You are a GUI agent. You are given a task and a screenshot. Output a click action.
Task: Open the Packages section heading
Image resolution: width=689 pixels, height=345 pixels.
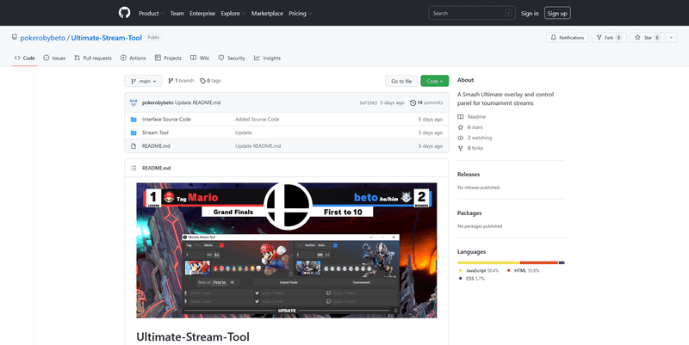(x=469, y=213)
